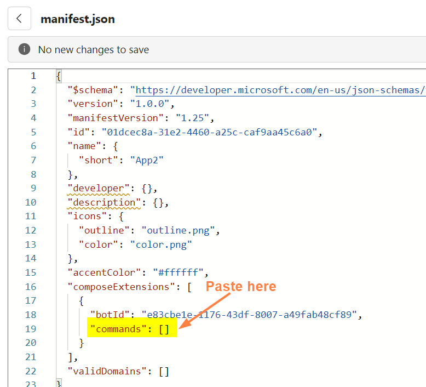Click the info icon in notification bar

(24, 49)
